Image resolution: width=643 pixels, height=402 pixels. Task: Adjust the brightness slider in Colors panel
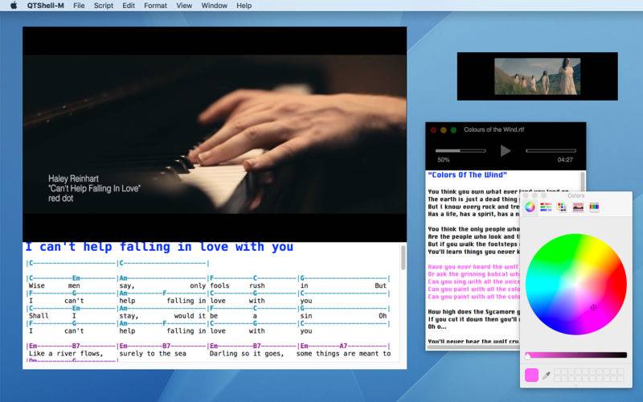(x=576, y=355)
